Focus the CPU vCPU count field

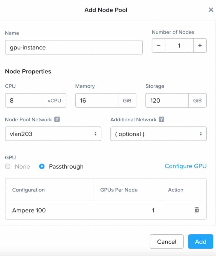24,100
